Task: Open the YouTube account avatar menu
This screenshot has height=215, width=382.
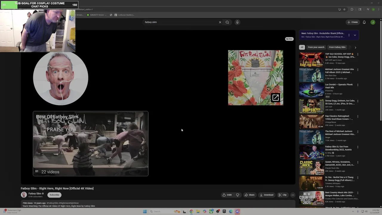Action: pyautogui.click(x=373, y=22)
